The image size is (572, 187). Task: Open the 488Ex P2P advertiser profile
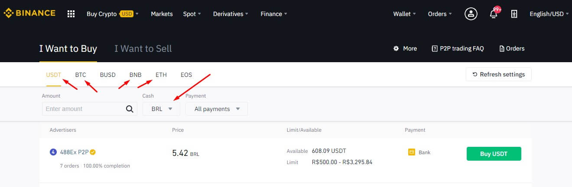[74, 152]
